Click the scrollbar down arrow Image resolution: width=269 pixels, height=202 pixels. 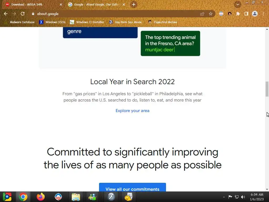[x=267, y=189]
